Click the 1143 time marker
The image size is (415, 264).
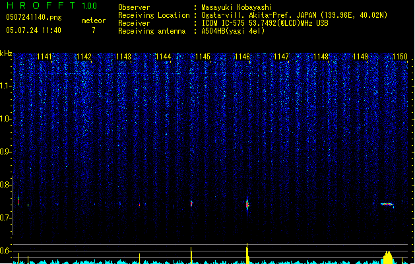click(x=123, y=57)
